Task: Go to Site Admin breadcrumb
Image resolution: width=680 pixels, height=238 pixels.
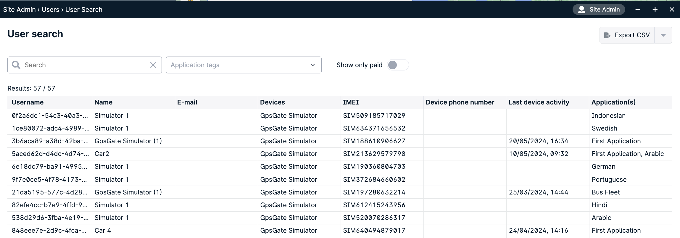Action: 20,9
